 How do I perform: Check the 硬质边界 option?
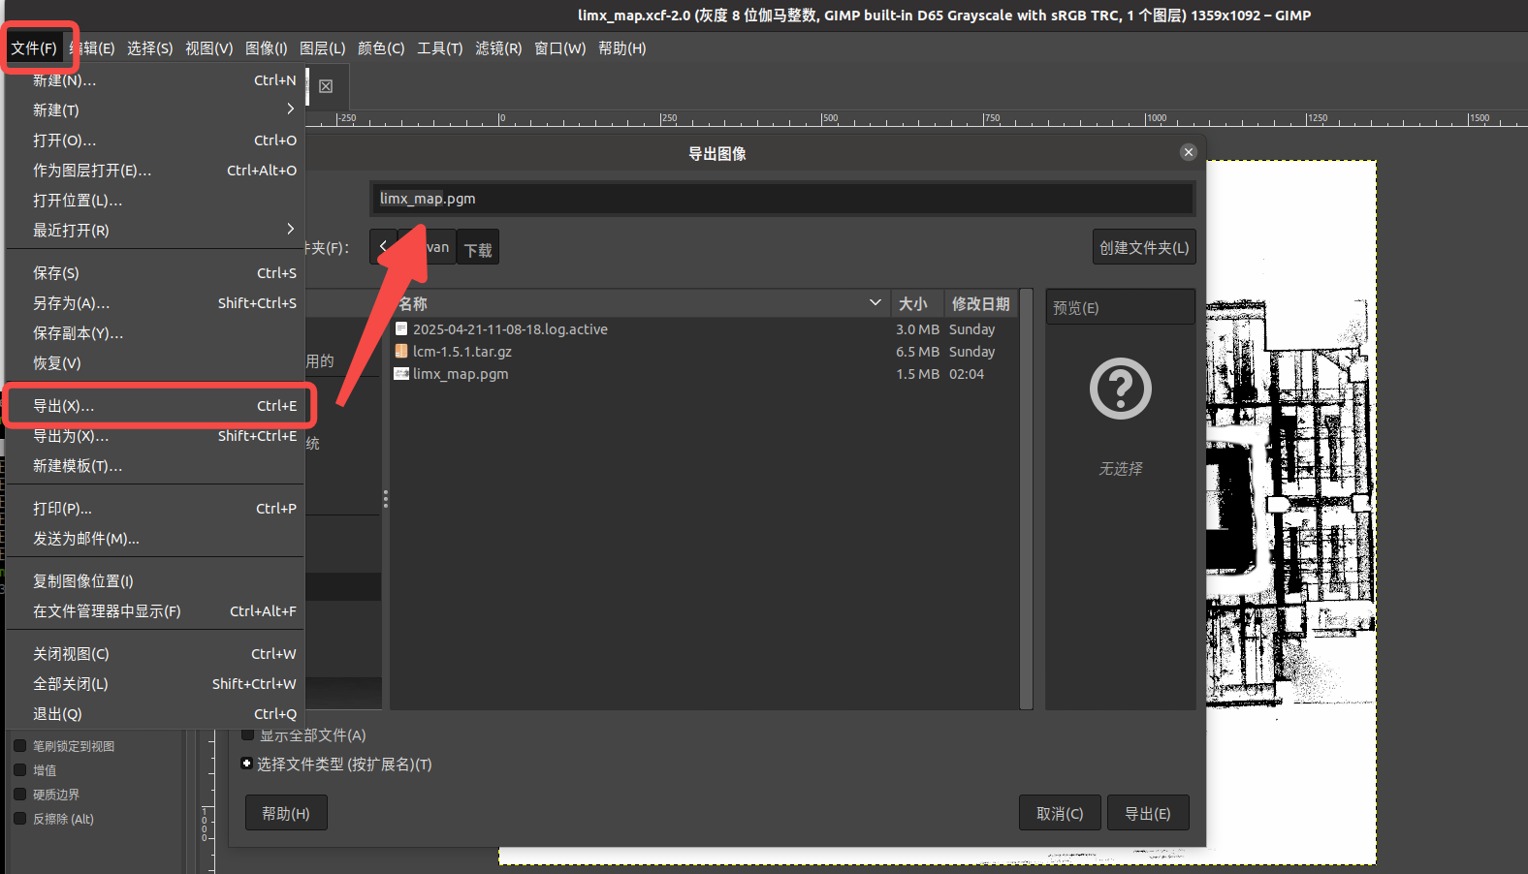[19, 795]
